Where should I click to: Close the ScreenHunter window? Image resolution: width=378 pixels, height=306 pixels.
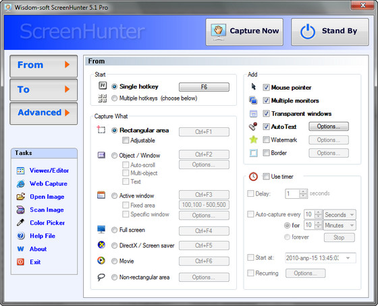point(363,5)
